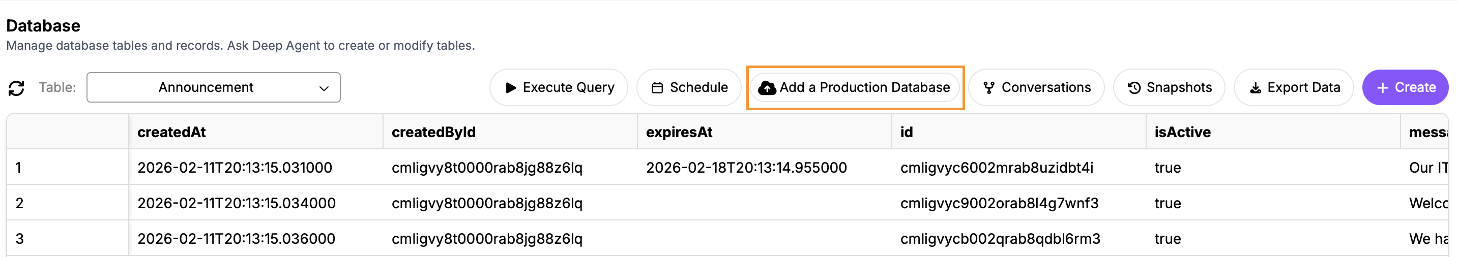Click the expiresAt value in row 1

pyautogui.click(x=746, y=168)
